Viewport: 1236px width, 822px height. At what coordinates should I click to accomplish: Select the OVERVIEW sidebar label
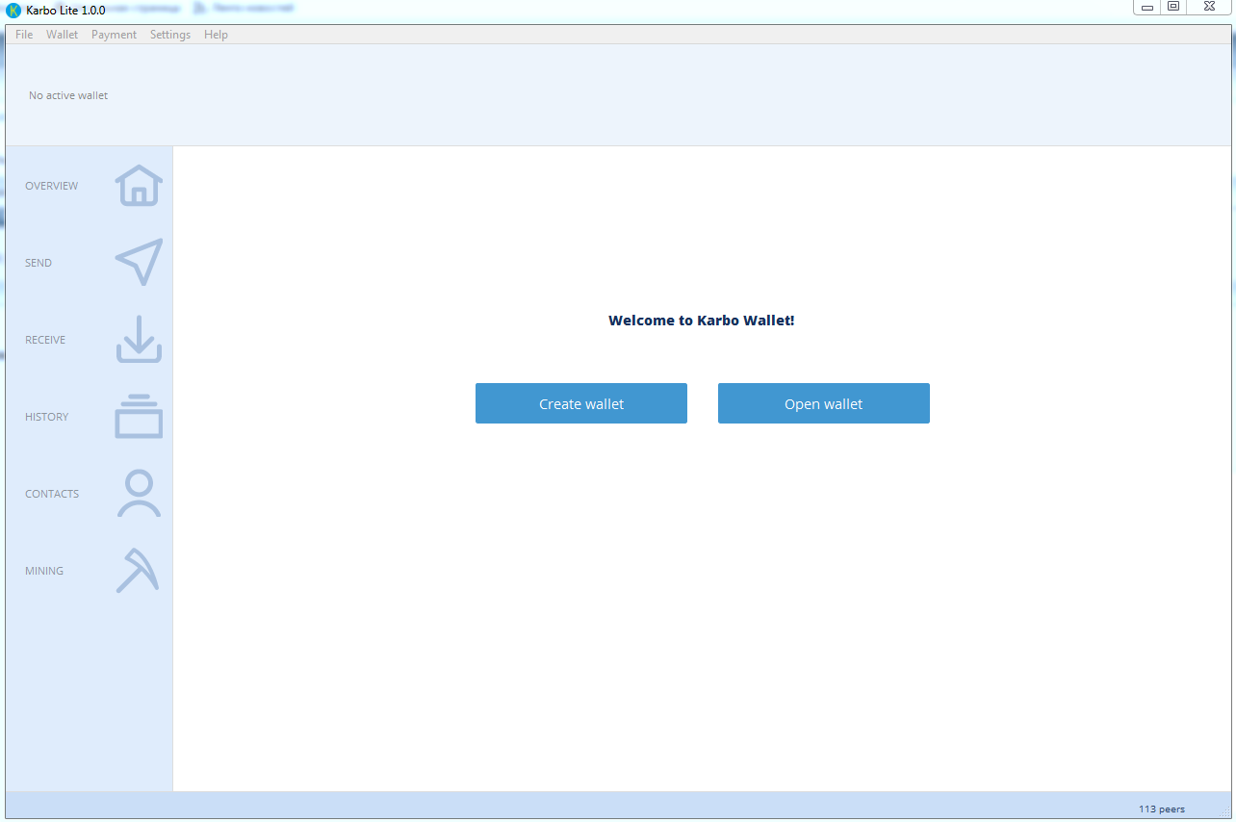point(52,186)
